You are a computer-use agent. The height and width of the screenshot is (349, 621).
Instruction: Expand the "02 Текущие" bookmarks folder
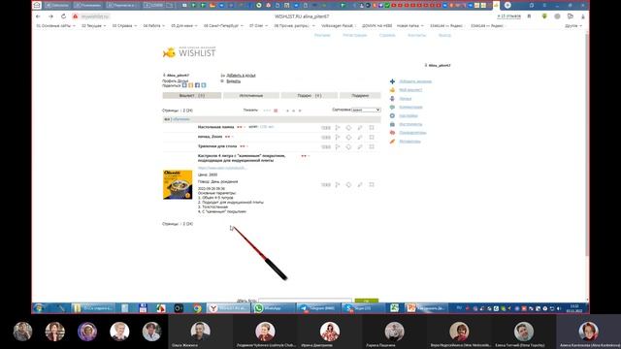[x=93, y=26]
